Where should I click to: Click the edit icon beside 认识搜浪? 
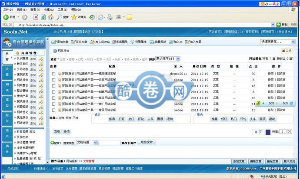pos(41,59)
